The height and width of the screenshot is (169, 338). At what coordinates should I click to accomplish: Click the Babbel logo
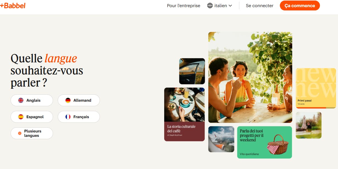pos(13,5)
